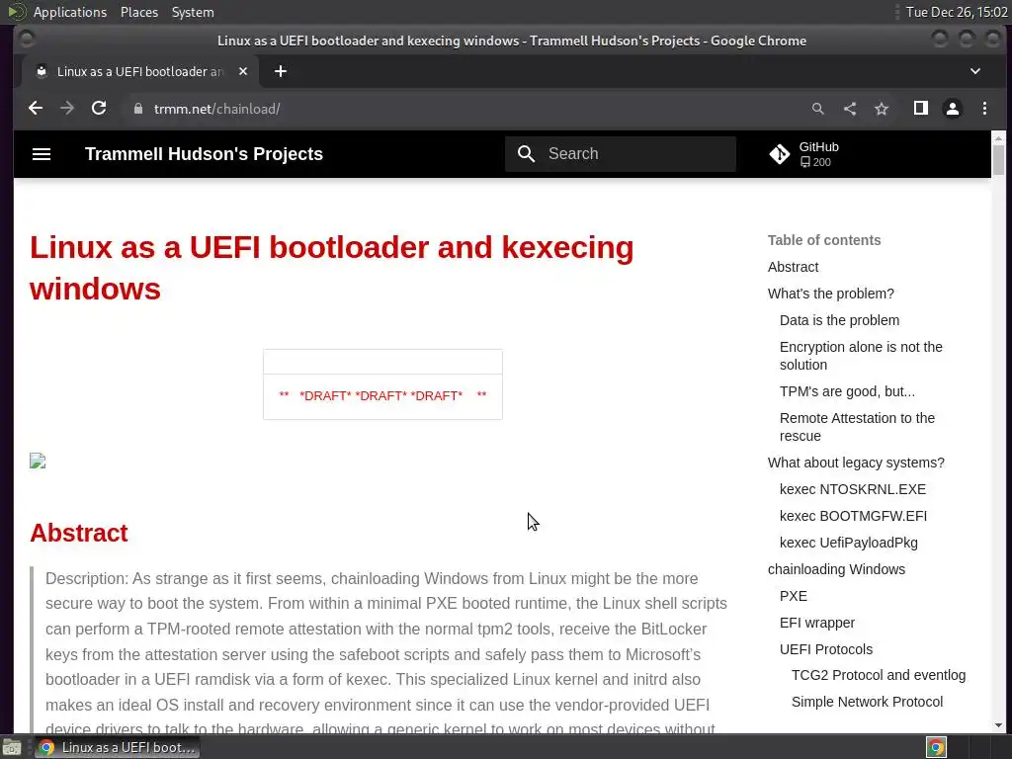The height and width of the screenshot is (759, 1012).
Task: Open the Chrome three-dot menu
Action: coord(985,109)
